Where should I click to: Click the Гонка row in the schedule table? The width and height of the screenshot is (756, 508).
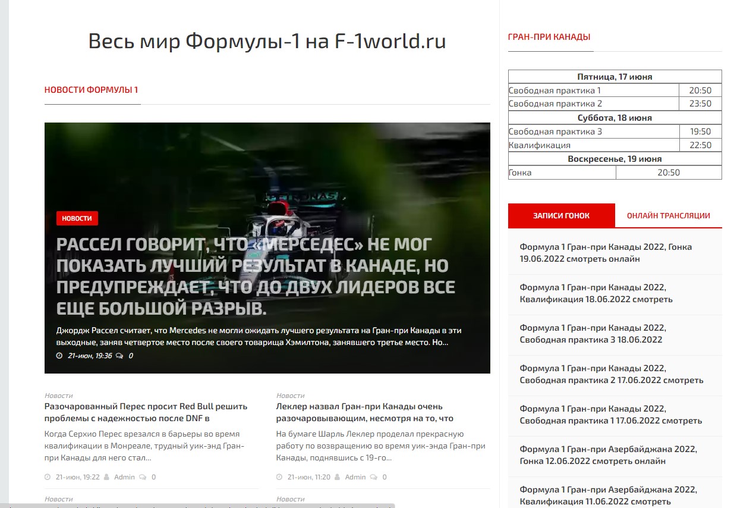(x=615, y=173)
